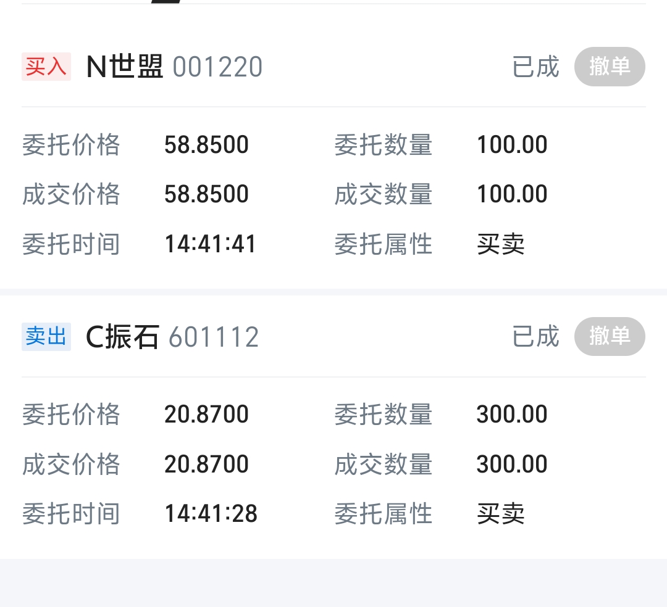Tap the 20.8700 委托价格 value
The width and height of the screenshot is (667, 607).
click(x=206, y=415)
